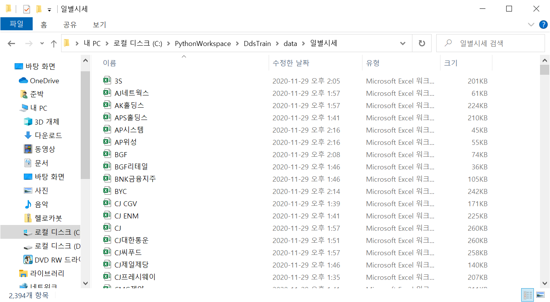Click the 음악 music note icon
Viewport: 550px width, 302px height.
tap(28, 204)
